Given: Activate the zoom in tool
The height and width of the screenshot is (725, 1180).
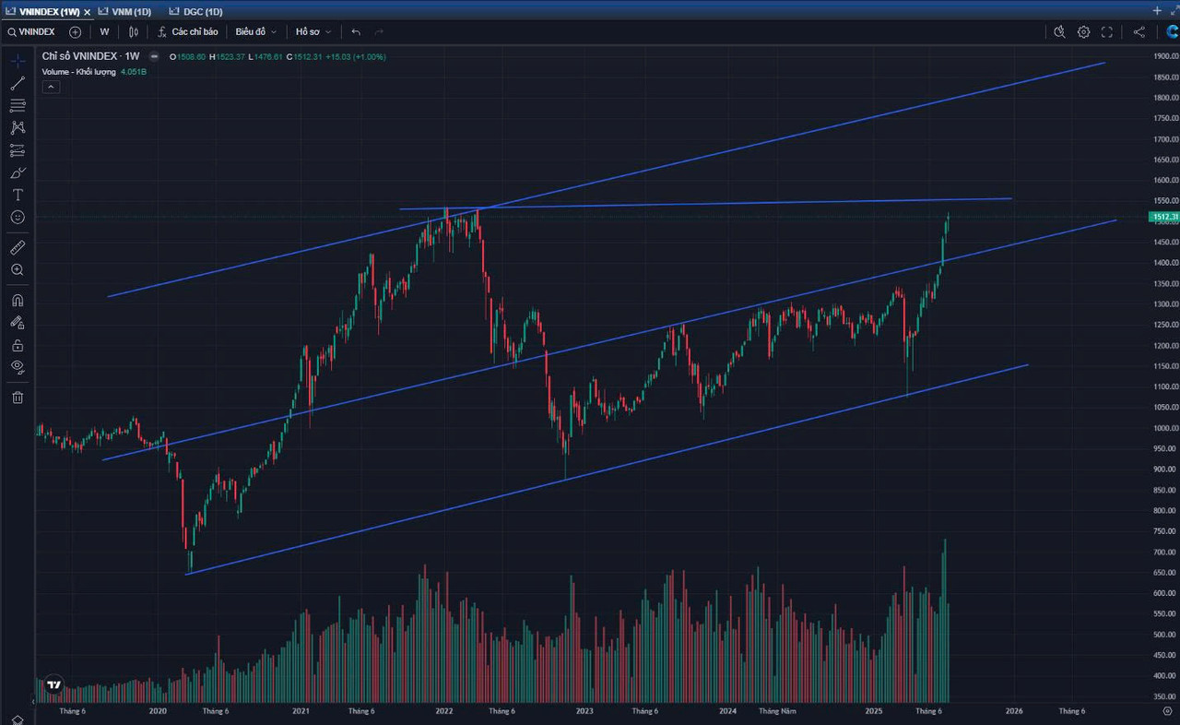Looking at the screenshot, I should 18,269.
